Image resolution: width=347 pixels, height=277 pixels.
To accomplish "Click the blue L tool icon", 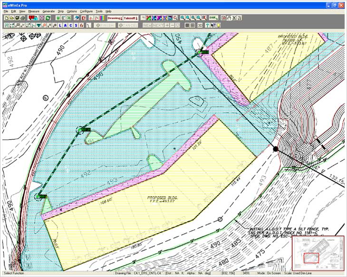I will click(x=60, y=25).
